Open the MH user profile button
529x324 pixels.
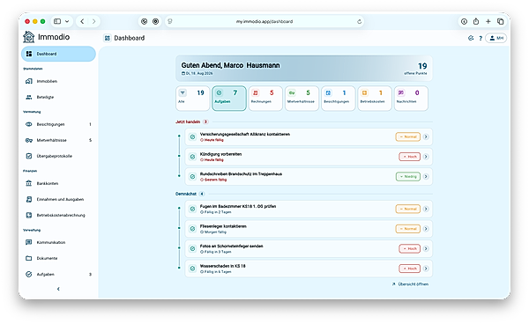(x=495, y=38)
